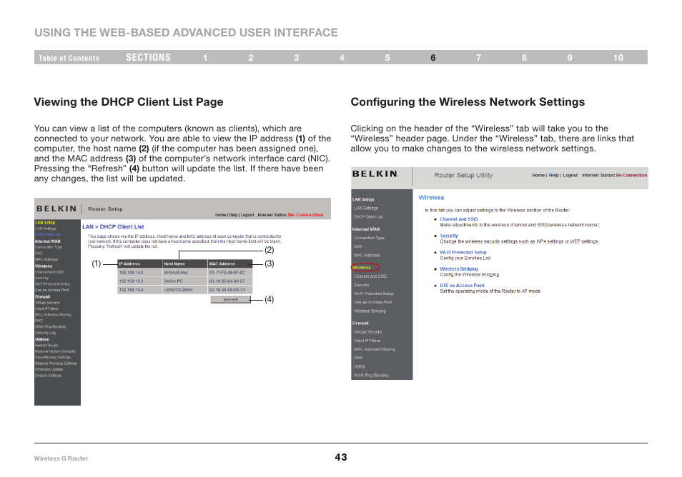
Task: Click host name cell Belkin-PC
Action: 185,281
